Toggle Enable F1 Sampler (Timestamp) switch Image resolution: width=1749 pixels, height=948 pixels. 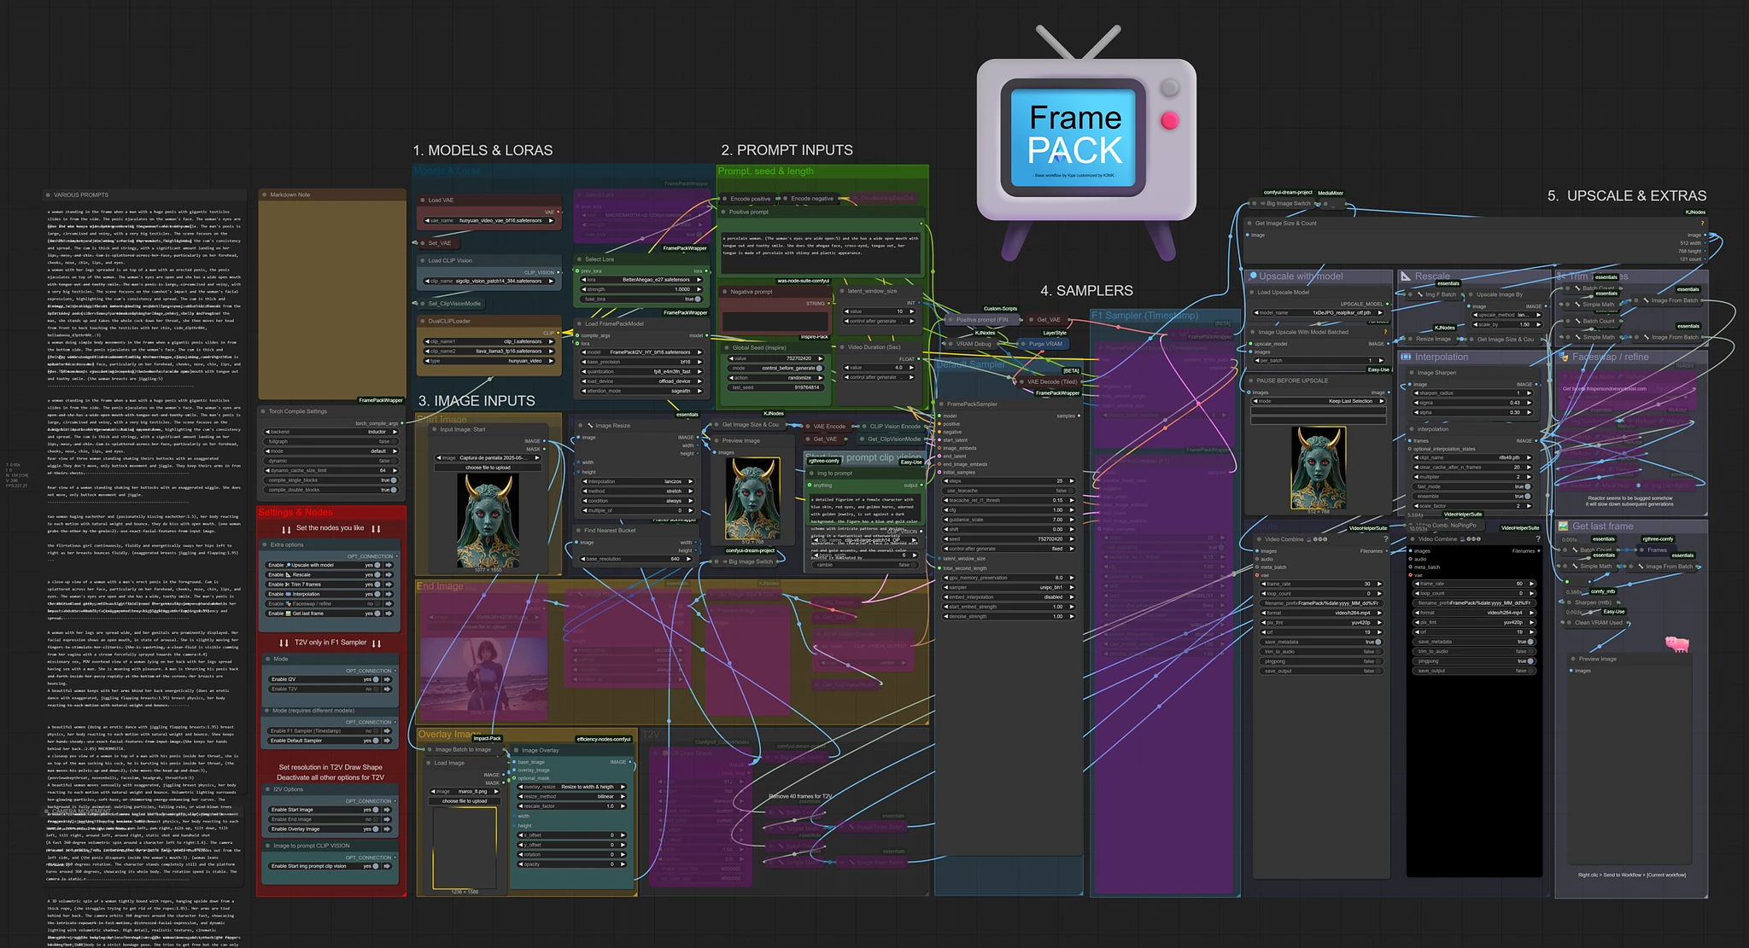[x=375, y=731]
